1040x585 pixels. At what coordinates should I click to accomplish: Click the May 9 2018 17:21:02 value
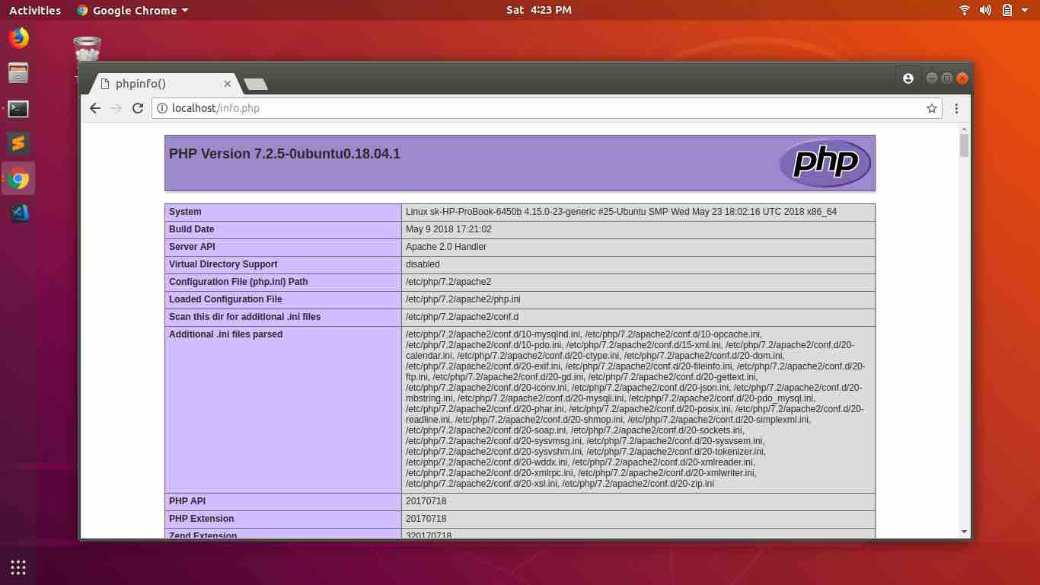(x=448, y=229)
